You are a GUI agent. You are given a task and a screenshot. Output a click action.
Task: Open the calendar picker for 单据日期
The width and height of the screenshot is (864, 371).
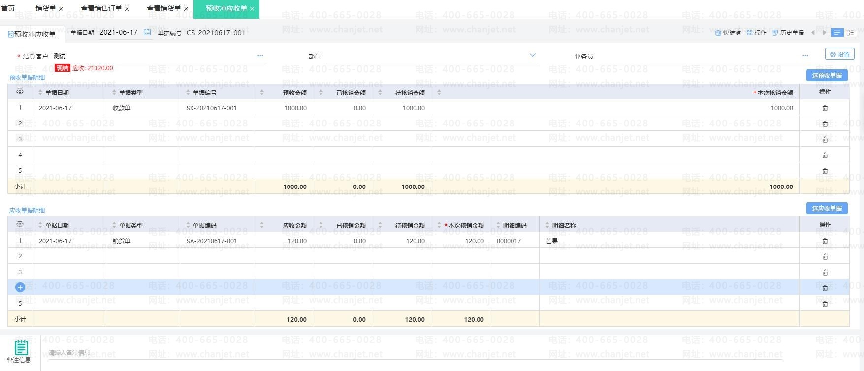pos(147,32)
